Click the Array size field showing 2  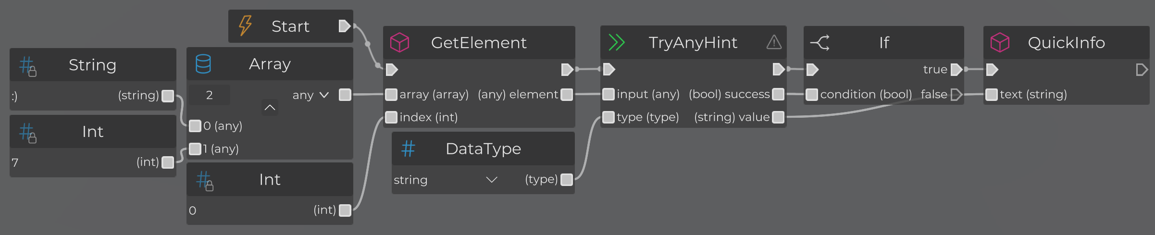point(210,95)
